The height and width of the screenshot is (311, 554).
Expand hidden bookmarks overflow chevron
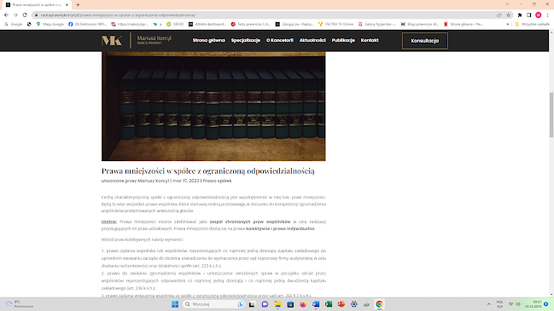[508, 25]
